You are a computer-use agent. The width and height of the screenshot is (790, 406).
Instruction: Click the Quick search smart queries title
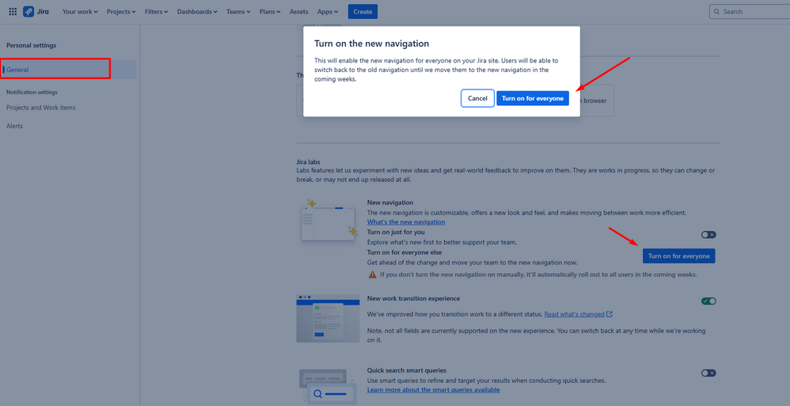click(x=407, y=370)
